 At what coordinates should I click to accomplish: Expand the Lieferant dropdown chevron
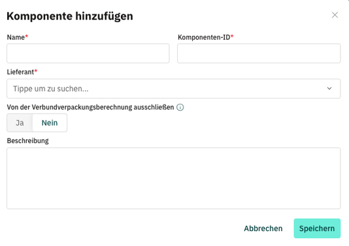329,89
